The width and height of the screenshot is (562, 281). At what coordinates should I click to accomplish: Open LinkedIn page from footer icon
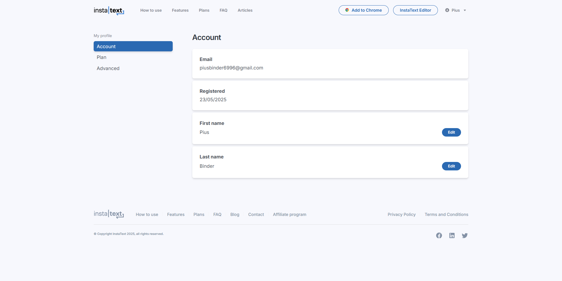452,235
